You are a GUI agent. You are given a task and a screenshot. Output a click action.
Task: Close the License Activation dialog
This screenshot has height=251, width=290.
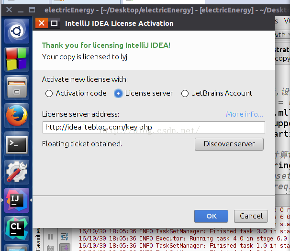pos(42,23)
